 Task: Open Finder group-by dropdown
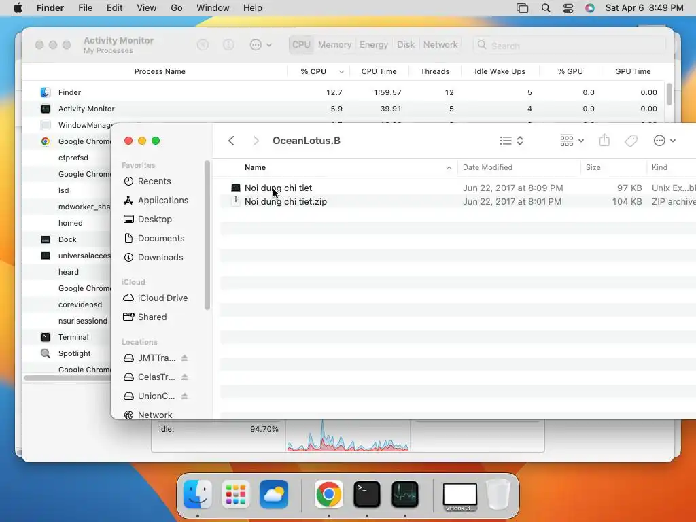pyautogui.click(x=572, y=141)
